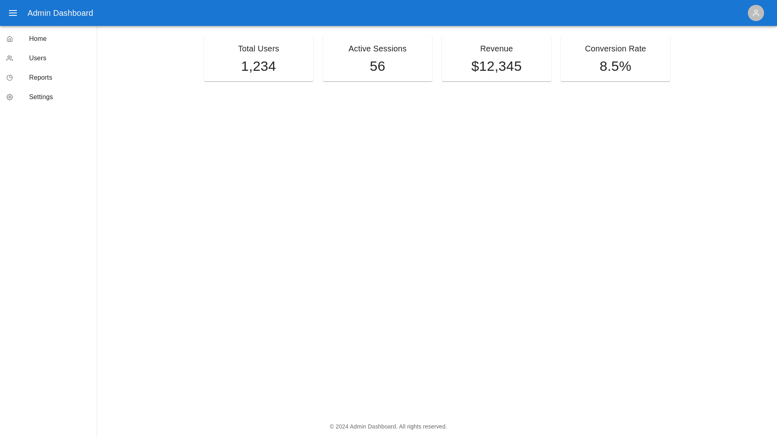
Task: Open the user avatar icon
Action: 756,13
